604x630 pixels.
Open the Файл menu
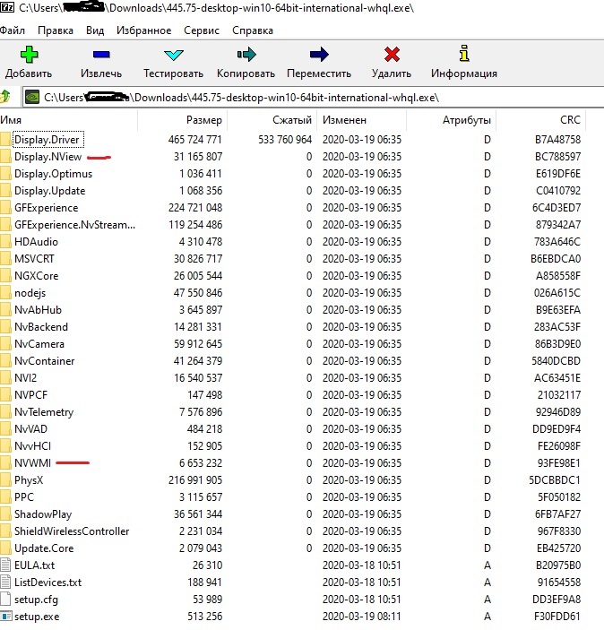point(13,30)
